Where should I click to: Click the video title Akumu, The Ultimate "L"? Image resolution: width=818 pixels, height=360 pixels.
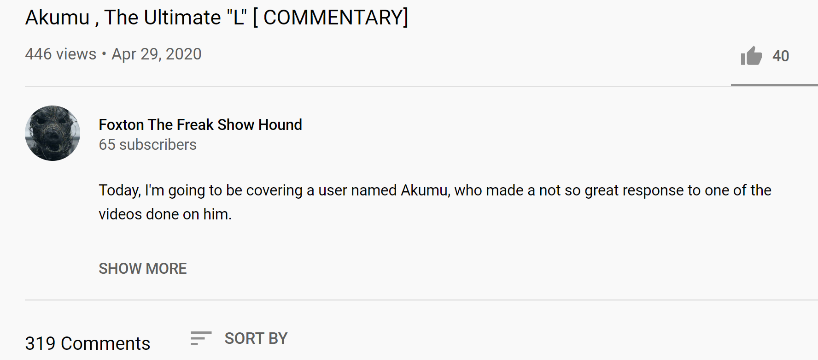(216, 18)
